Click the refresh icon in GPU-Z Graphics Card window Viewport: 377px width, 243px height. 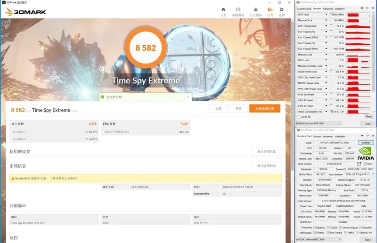coord(368,136)
